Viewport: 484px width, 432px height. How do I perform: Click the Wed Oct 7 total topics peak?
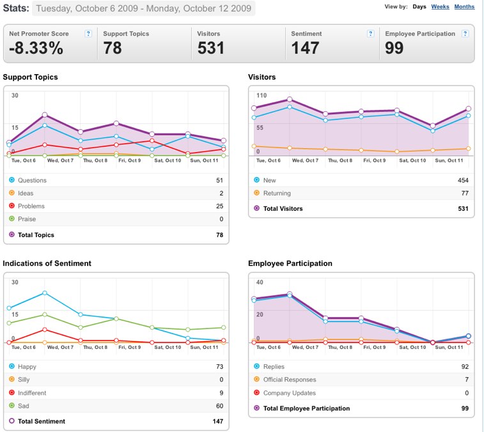45,115
